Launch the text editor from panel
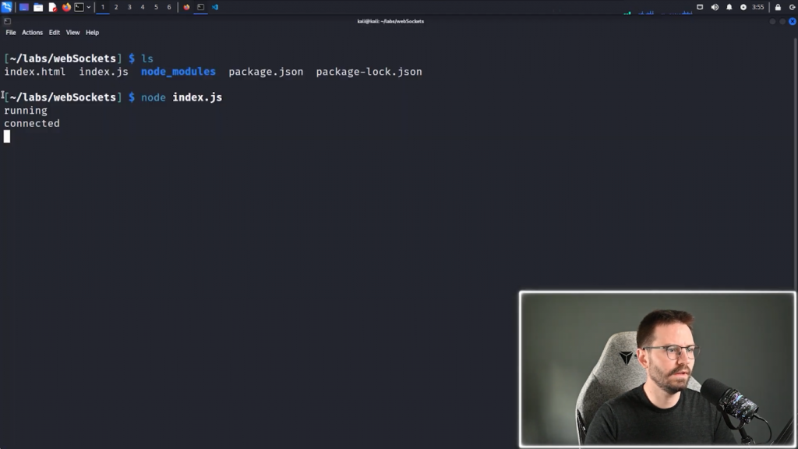798x449 pixels. pyautogui.click(x=52, y=7)
